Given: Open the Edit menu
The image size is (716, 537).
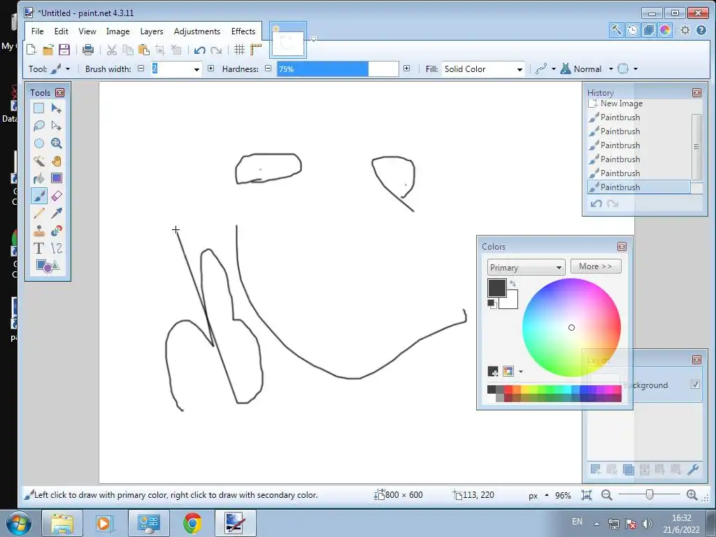Looking at the screenshot, I should pos(62,31).
